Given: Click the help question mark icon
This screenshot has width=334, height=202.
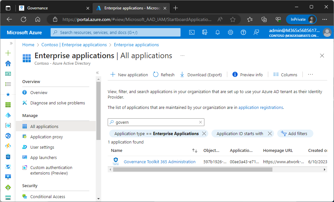Looking at the screenshot, I should 243,32.
